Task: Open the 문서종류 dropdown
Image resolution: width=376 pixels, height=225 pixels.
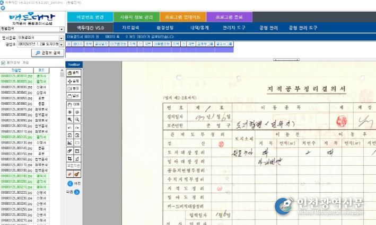Action: coord(62,38)
